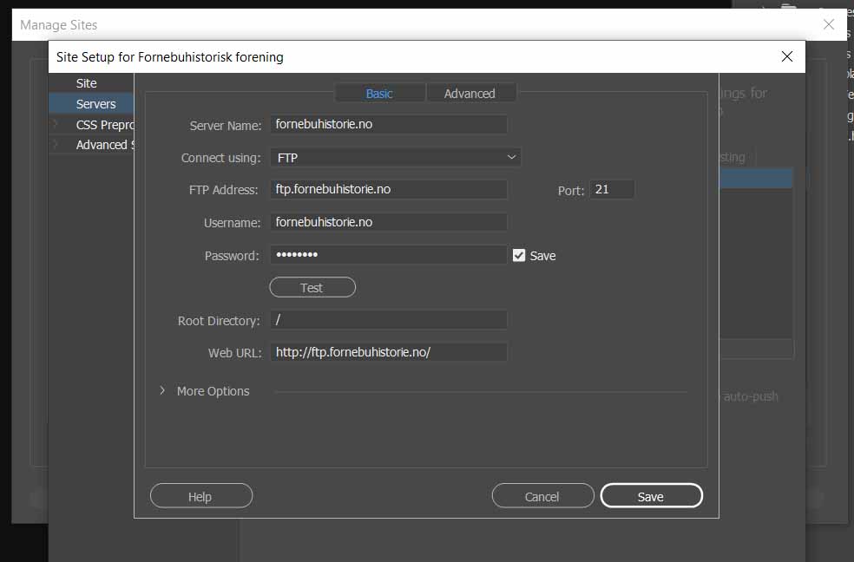Click the Root Directory field
This screenshot has width=854, height=562.
(x=388, y=319)
